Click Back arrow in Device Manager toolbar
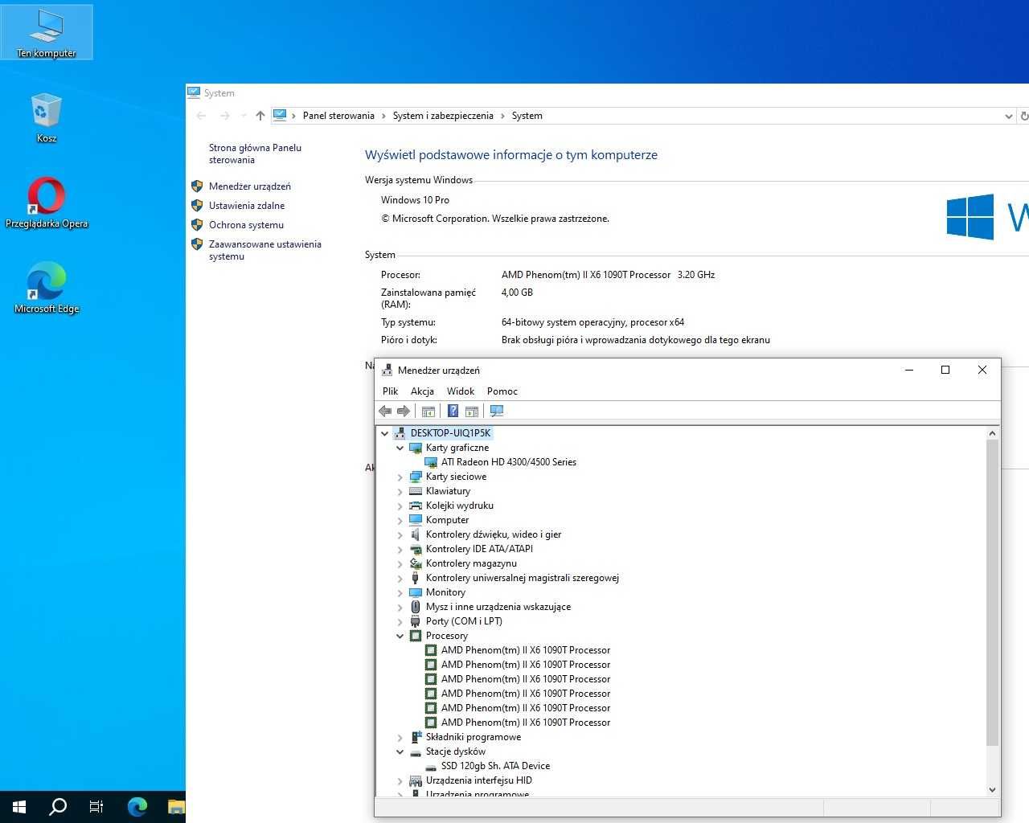Viewport: 1029px width, 823px height. [385, 411]
